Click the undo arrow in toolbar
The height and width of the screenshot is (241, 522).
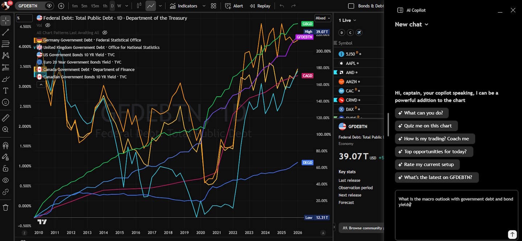(x=282, y=6)
